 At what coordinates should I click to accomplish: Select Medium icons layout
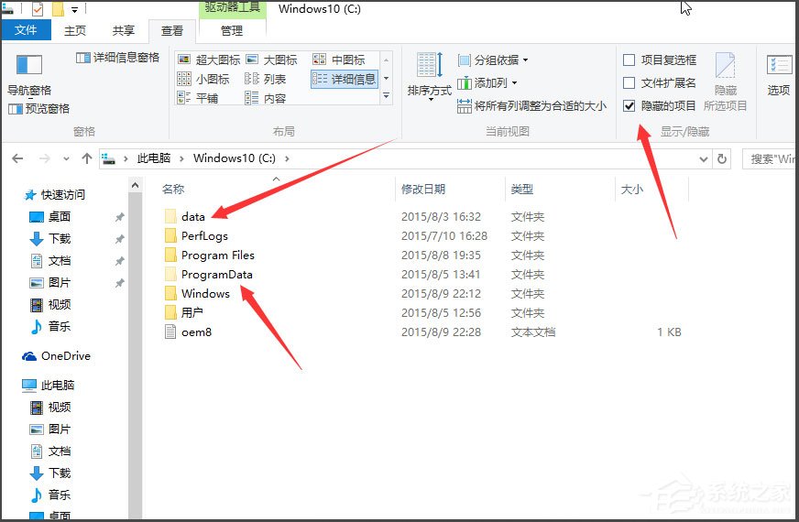tap(339, 60)
